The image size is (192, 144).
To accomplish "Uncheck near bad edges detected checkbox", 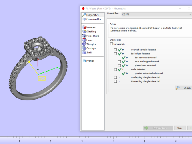I will point(119,62).
